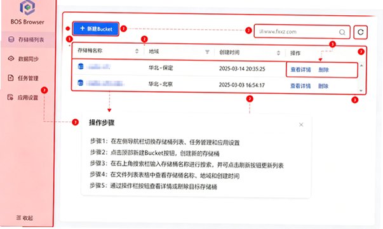This screenshot has width=383, height=229.
Task: Open blurred bucket name in 华北-北京 row
Action: [x=105, y=83]
